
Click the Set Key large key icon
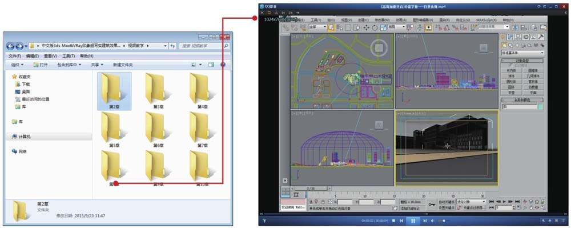click(432, 205)
